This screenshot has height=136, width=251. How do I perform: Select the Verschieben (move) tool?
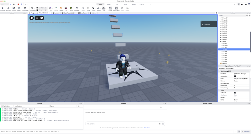click(x=8, y=8)
